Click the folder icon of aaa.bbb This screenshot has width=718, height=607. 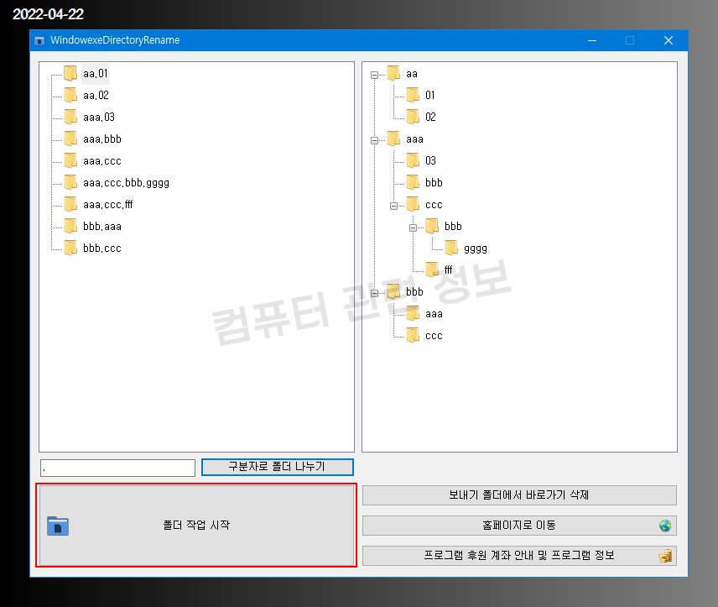pos(70,139)
